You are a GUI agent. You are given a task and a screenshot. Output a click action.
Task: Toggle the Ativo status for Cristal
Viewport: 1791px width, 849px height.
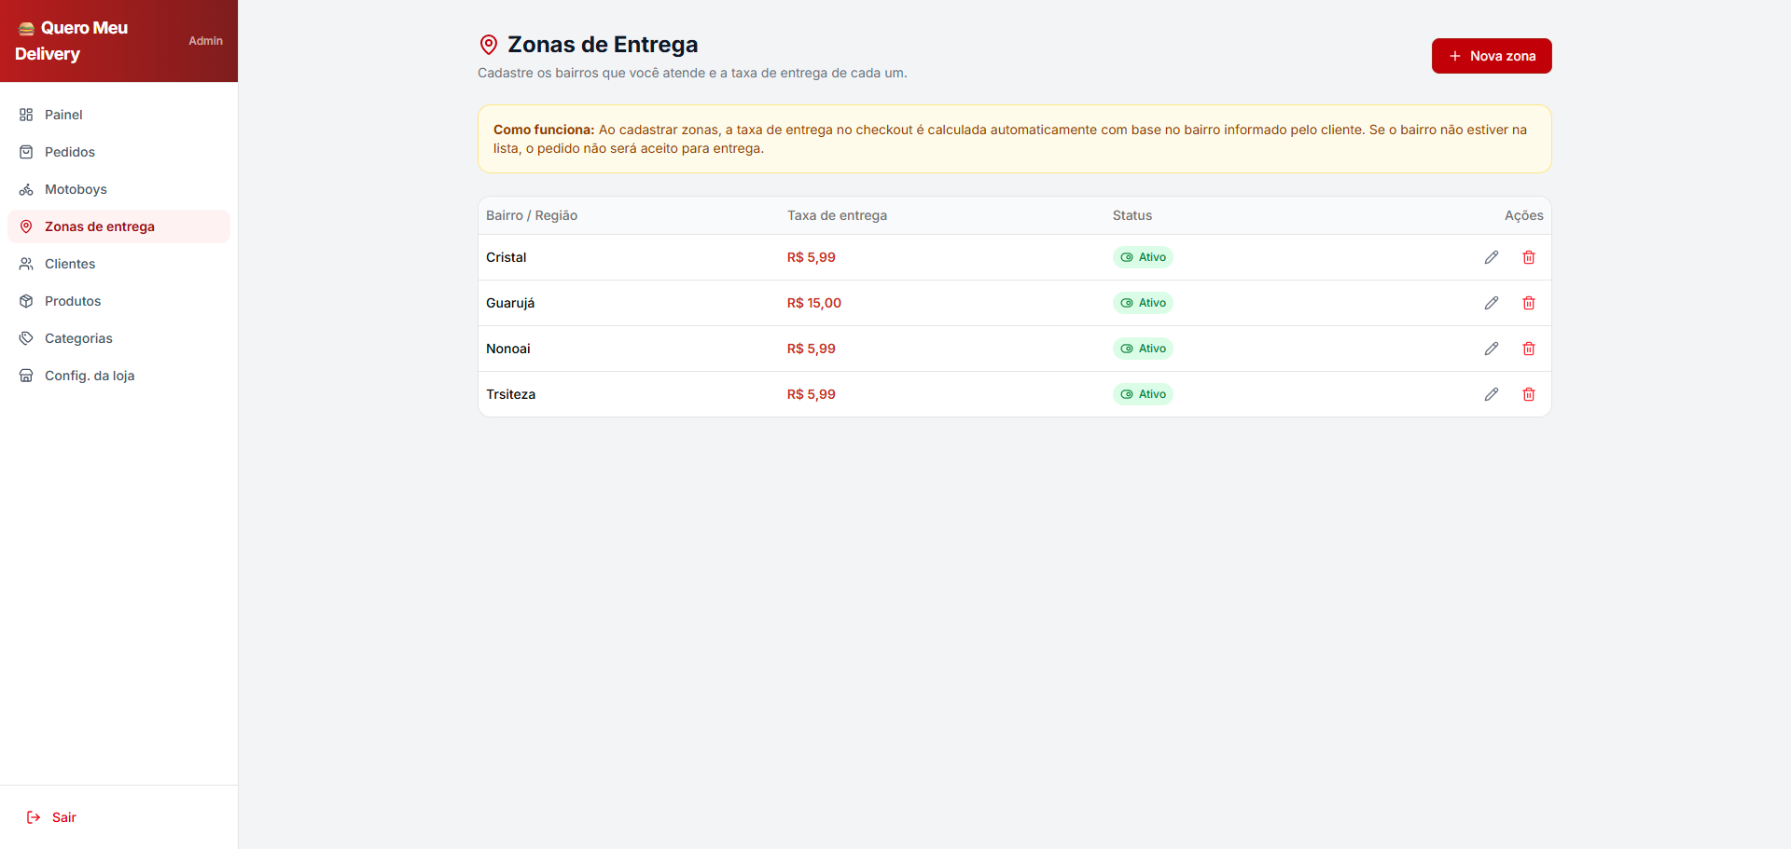[x=1143, y=257]
